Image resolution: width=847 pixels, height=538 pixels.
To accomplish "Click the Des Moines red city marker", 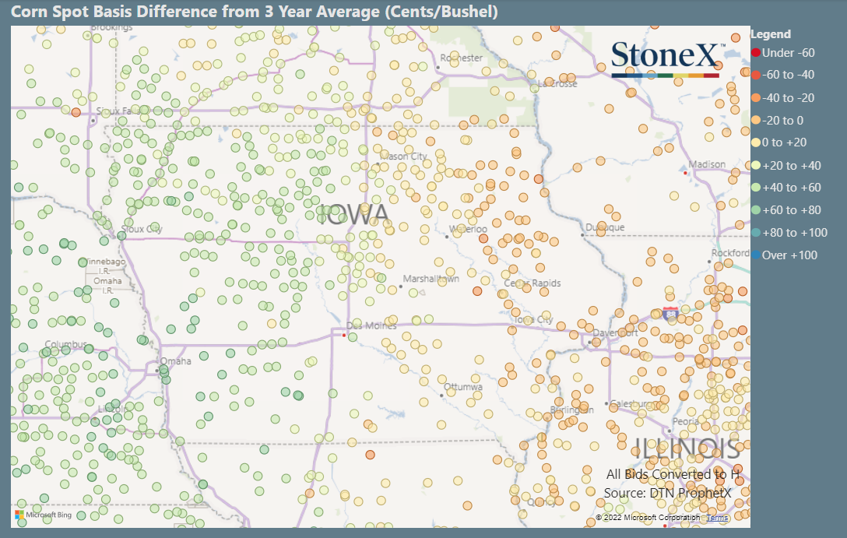I will (343, 335).
